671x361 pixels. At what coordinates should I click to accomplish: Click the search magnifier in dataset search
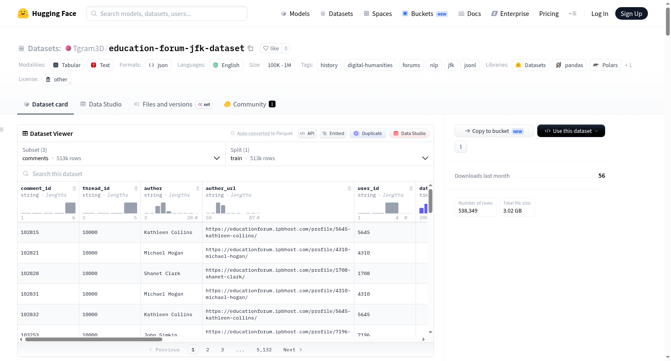(x=26, y=174)
